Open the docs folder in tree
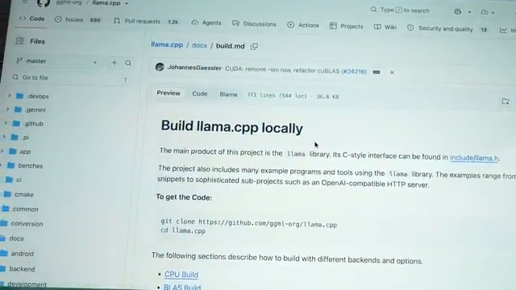The width and height of the screenshot is (516, 290). click(16, 238)
